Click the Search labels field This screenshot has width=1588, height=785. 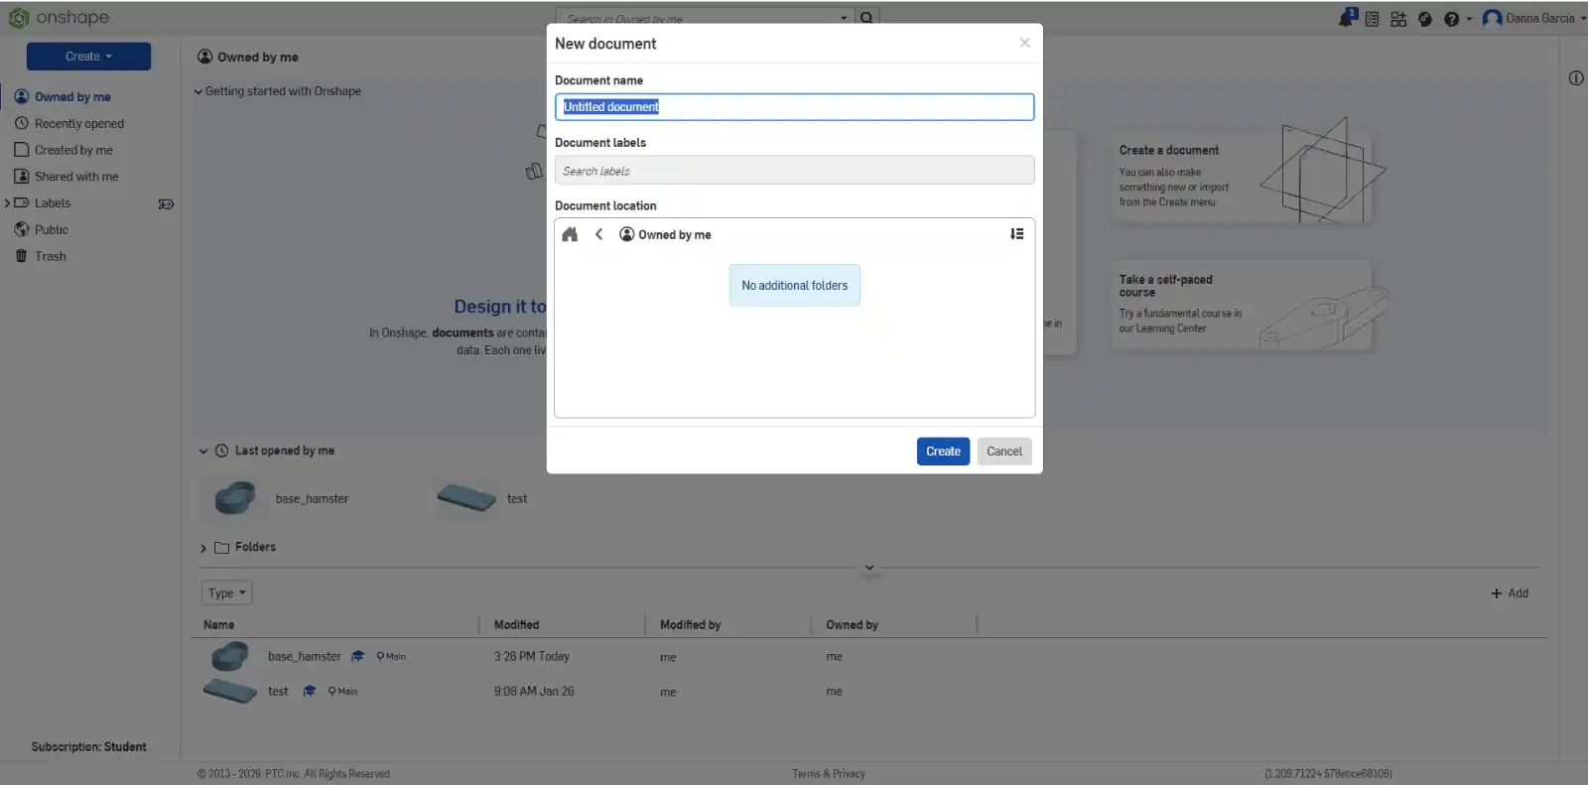tap(794, 171)
